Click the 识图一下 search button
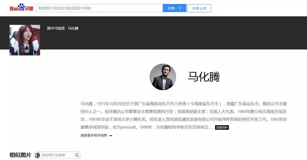The image size is (307, 160). [175, 8]
